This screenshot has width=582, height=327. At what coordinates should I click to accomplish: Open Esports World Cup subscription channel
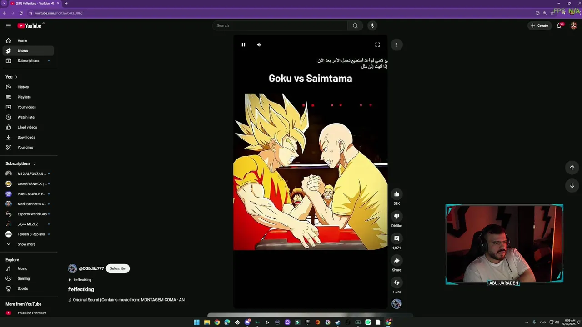coord(28,214)
